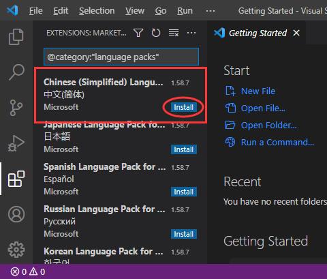Open the File menu
The width and height of the screenshot is (327, 279).
tap(36, 11)
